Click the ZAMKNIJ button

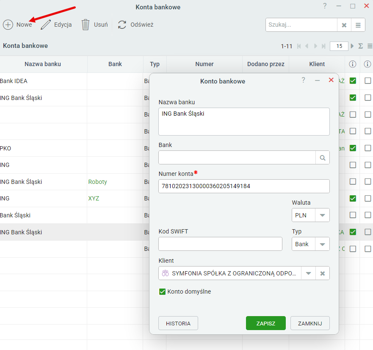(x=310, y=323)
